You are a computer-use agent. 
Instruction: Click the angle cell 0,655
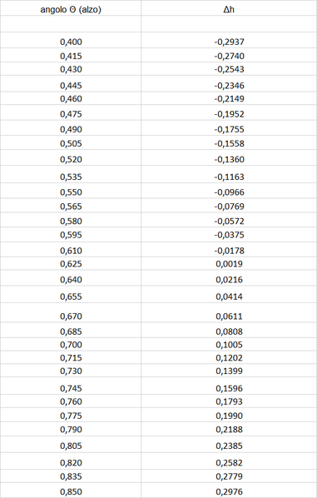pyautogui.click(x=71, y=296)
